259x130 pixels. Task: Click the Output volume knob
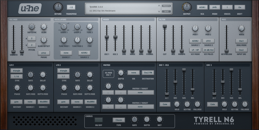(x=187, y=7)
